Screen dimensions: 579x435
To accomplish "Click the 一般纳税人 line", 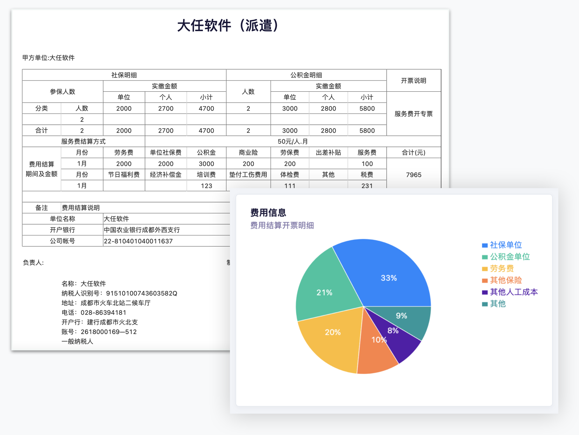I will [77, 341].
